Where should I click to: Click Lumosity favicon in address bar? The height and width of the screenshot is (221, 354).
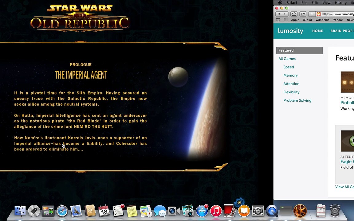(319, 14)
